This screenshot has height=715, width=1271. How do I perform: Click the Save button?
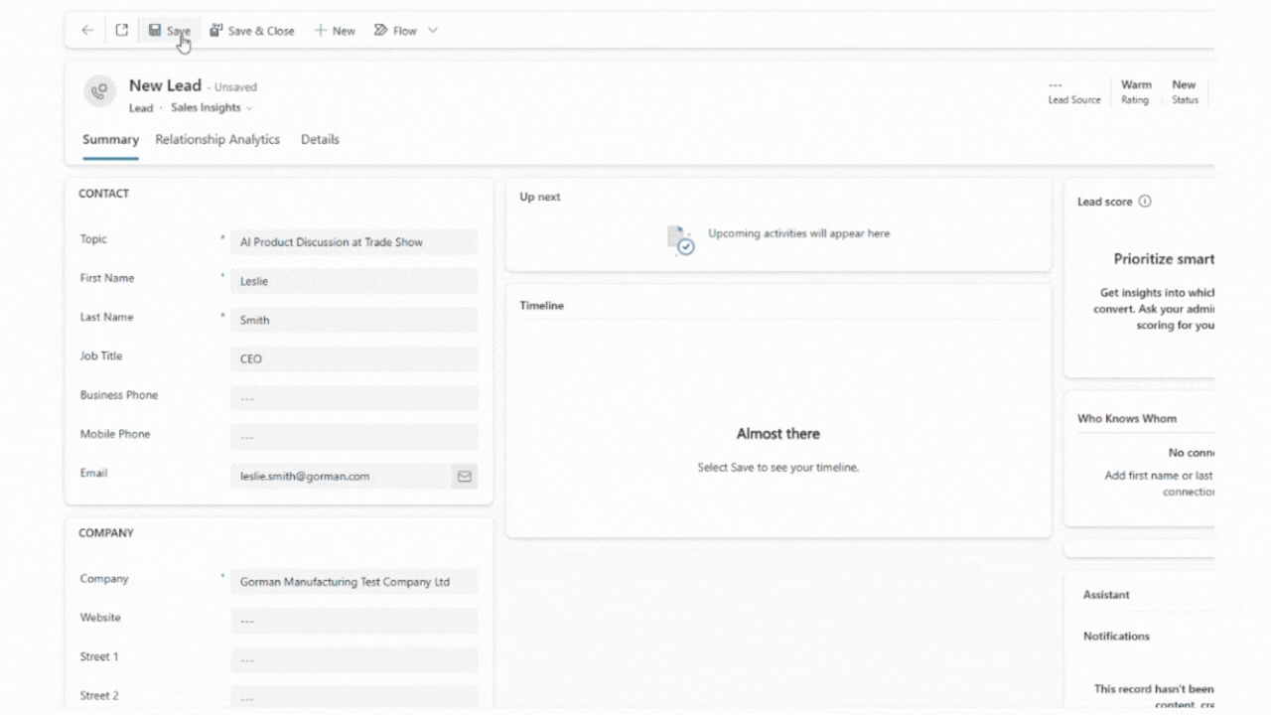(169, 31)
